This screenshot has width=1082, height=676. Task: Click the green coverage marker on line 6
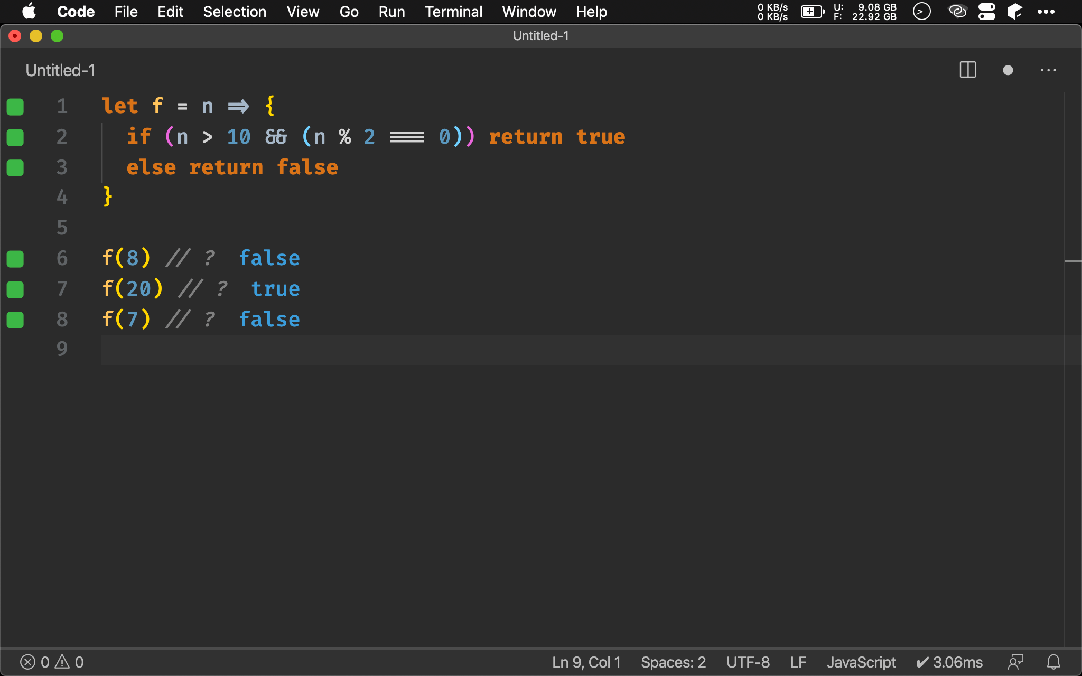tap(15, 259)
